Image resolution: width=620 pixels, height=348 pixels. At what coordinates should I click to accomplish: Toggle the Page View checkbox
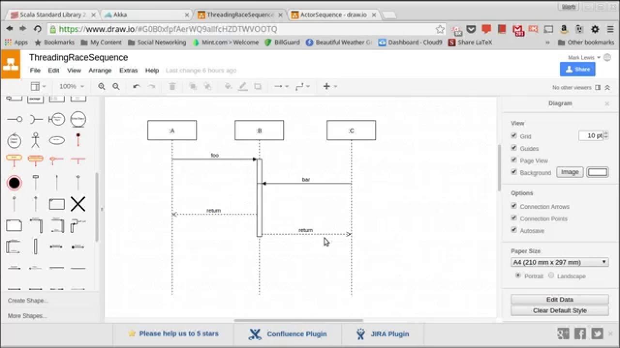514,160
